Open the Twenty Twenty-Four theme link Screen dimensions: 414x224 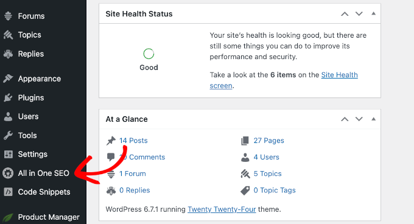coord(222,209)
